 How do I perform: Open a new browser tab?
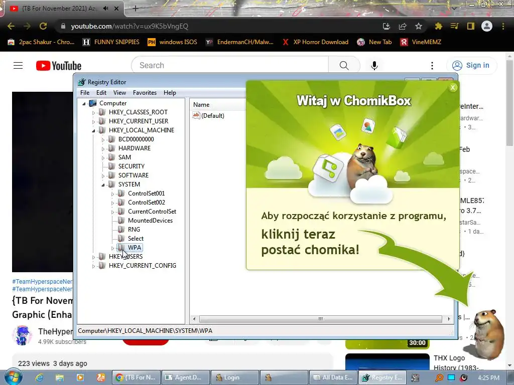[x=136, y=9]
